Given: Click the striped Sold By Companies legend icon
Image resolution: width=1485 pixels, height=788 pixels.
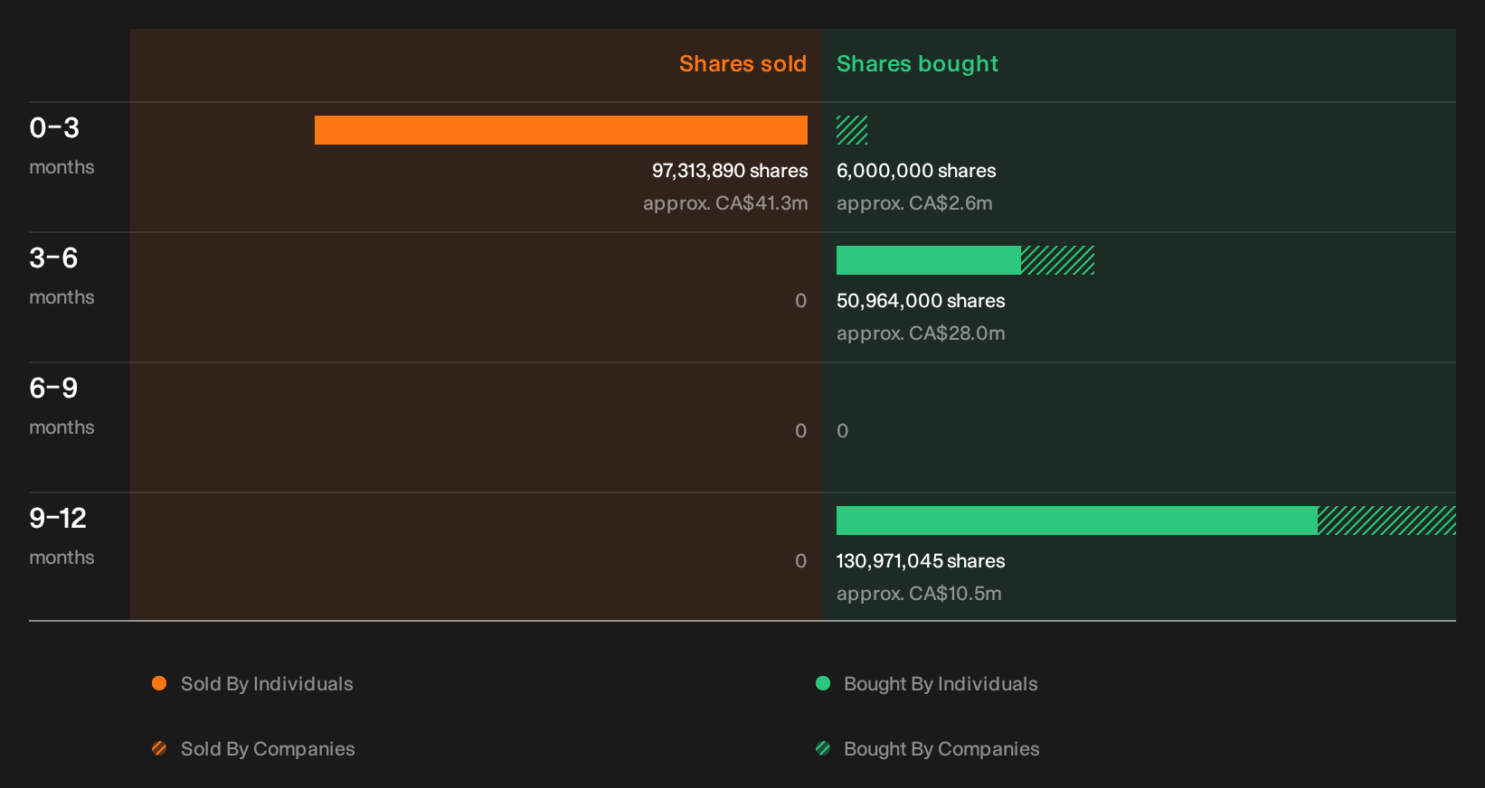Looking at the screenshot, I should click(x=159, y=748).
